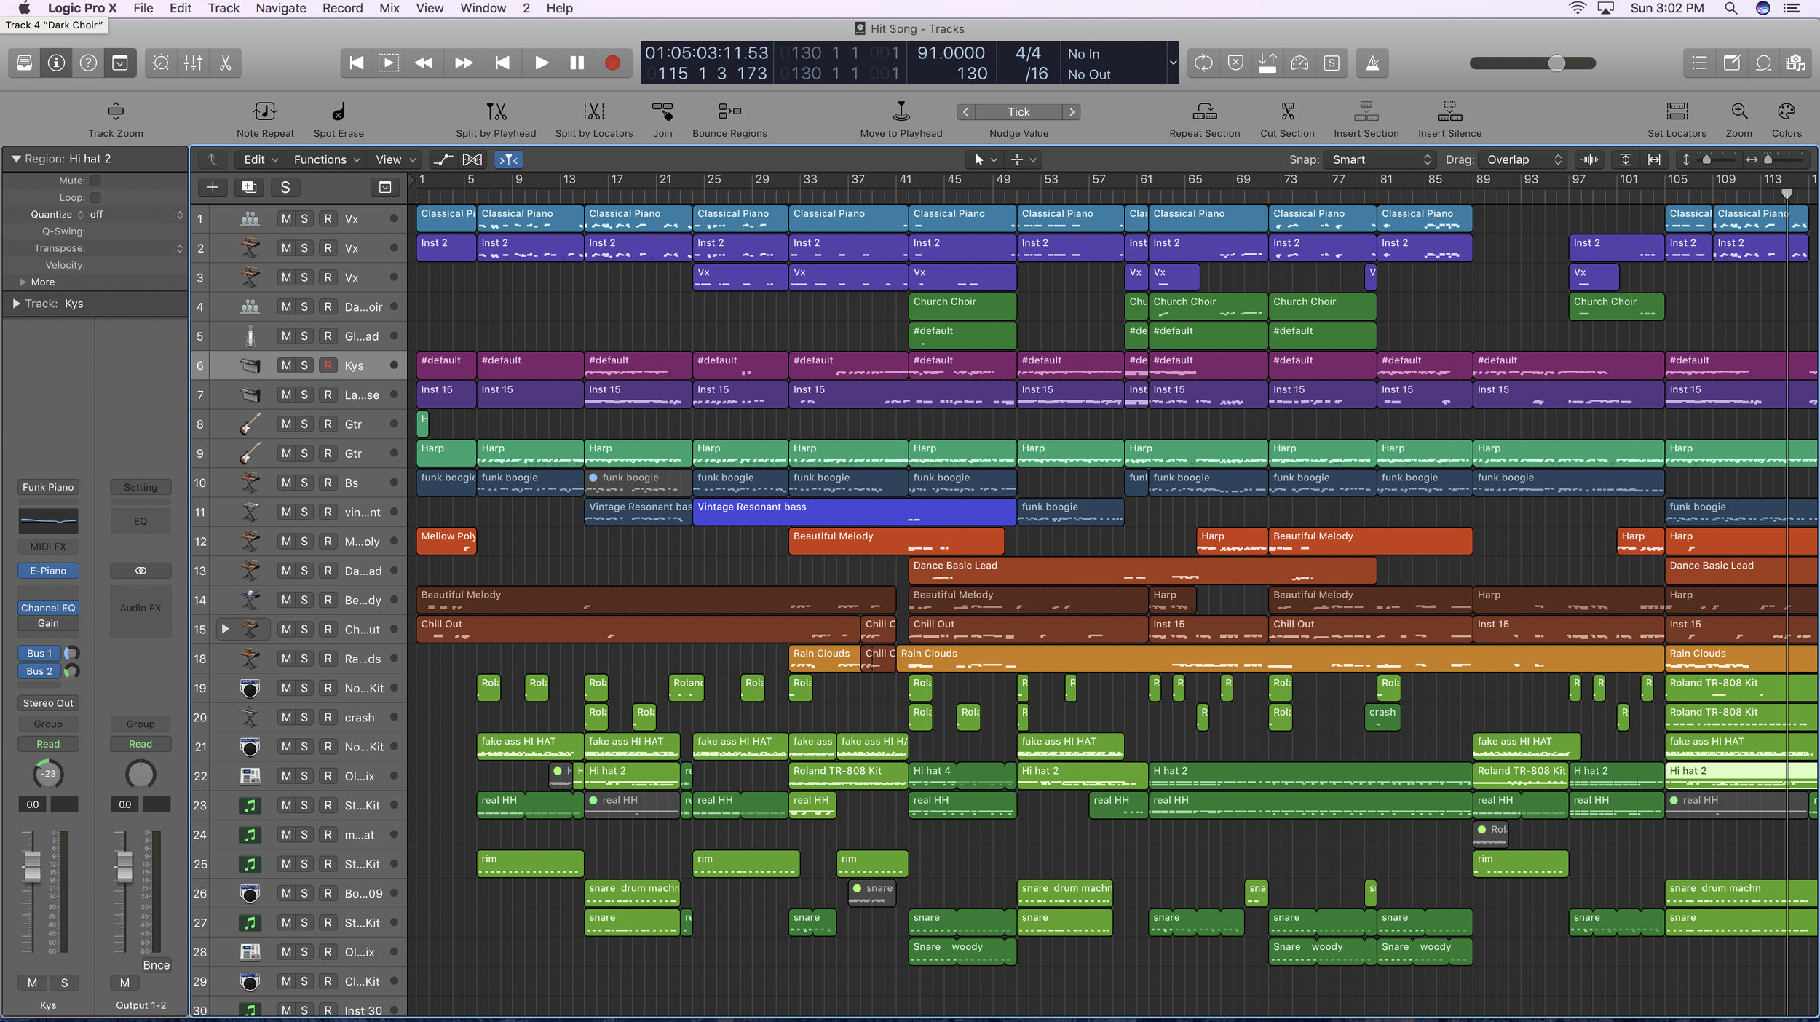Solo track 6 Kys
The width and height of the screenshot is (1820, 1022).
click(304, 365)
